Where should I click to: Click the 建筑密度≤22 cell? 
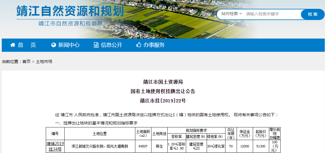pyautogui.click(x=196, y=146)
